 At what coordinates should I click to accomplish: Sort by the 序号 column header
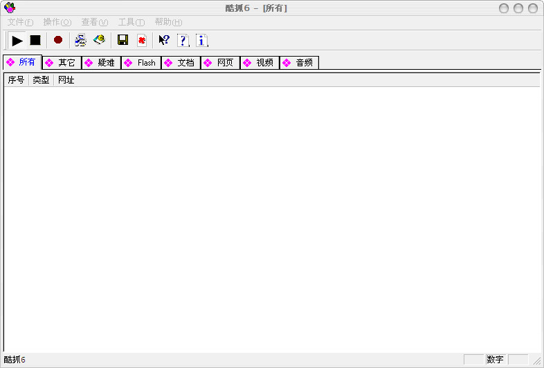coord(17,80)
